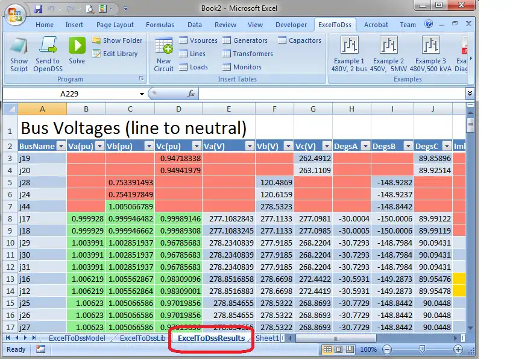
Task: Zoom out with minus button
Action: click(x=387, y=349)
